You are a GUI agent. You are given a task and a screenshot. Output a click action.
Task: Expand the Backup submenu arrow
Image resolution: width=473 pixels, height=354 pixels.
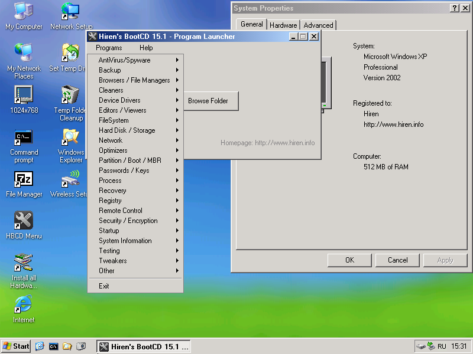[x=177, y=70]
